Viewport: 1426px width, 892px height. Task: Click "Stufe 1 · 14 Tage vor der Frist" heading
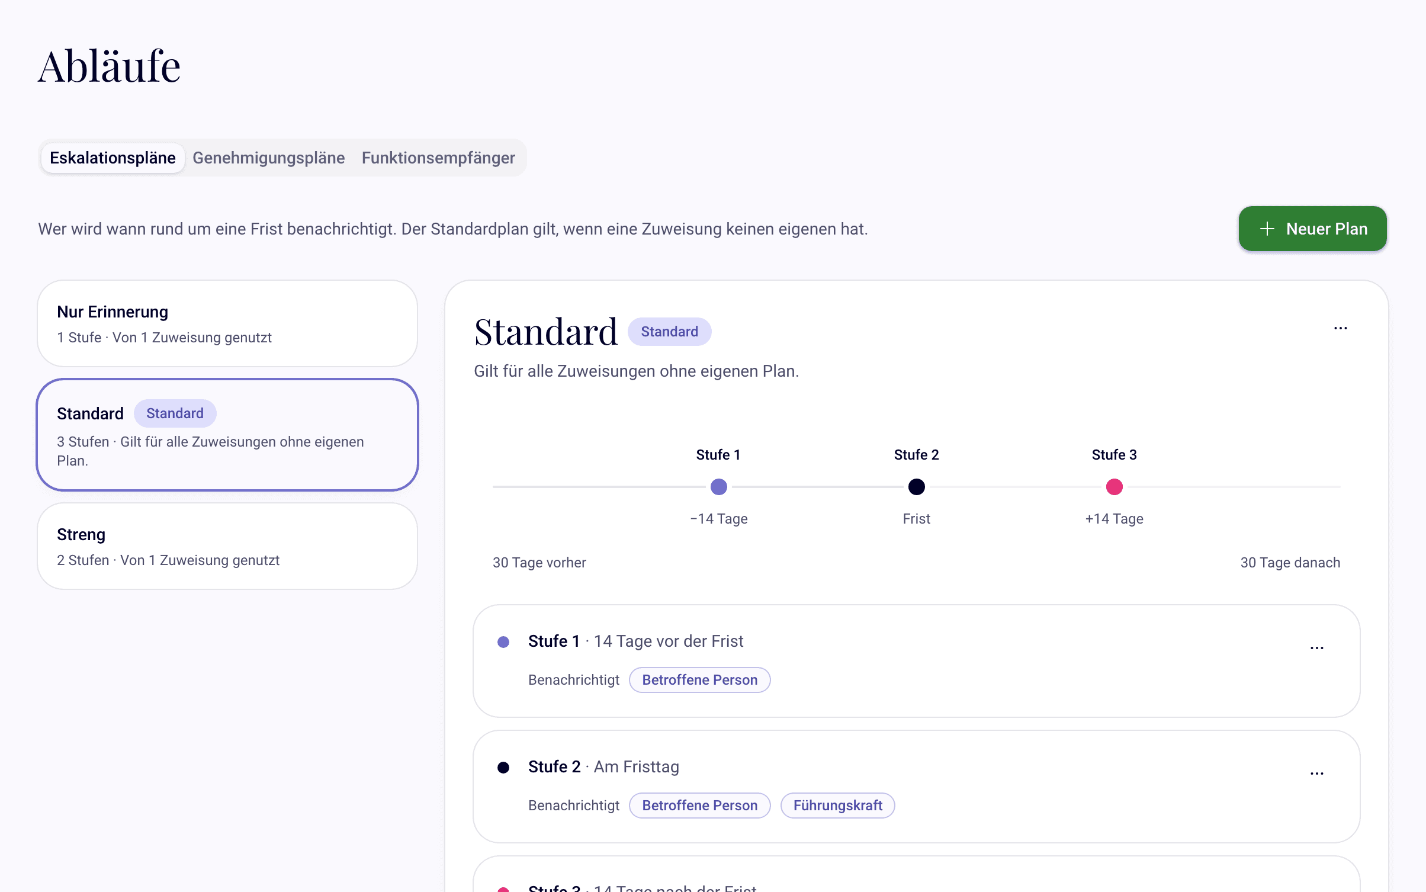636,641
